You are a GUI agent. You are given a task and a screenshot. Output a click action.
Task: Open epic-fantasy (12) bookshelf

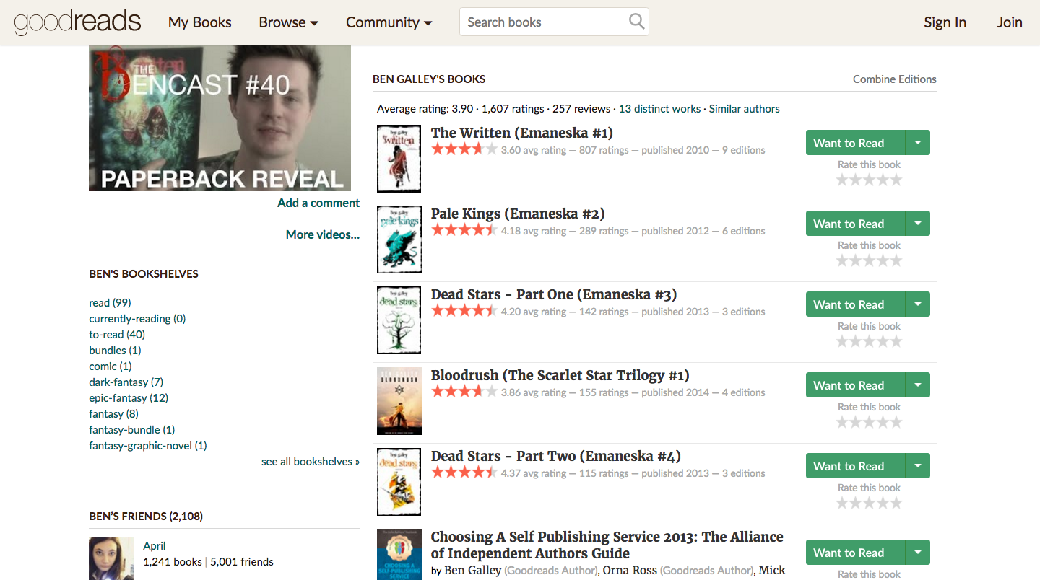129,398
